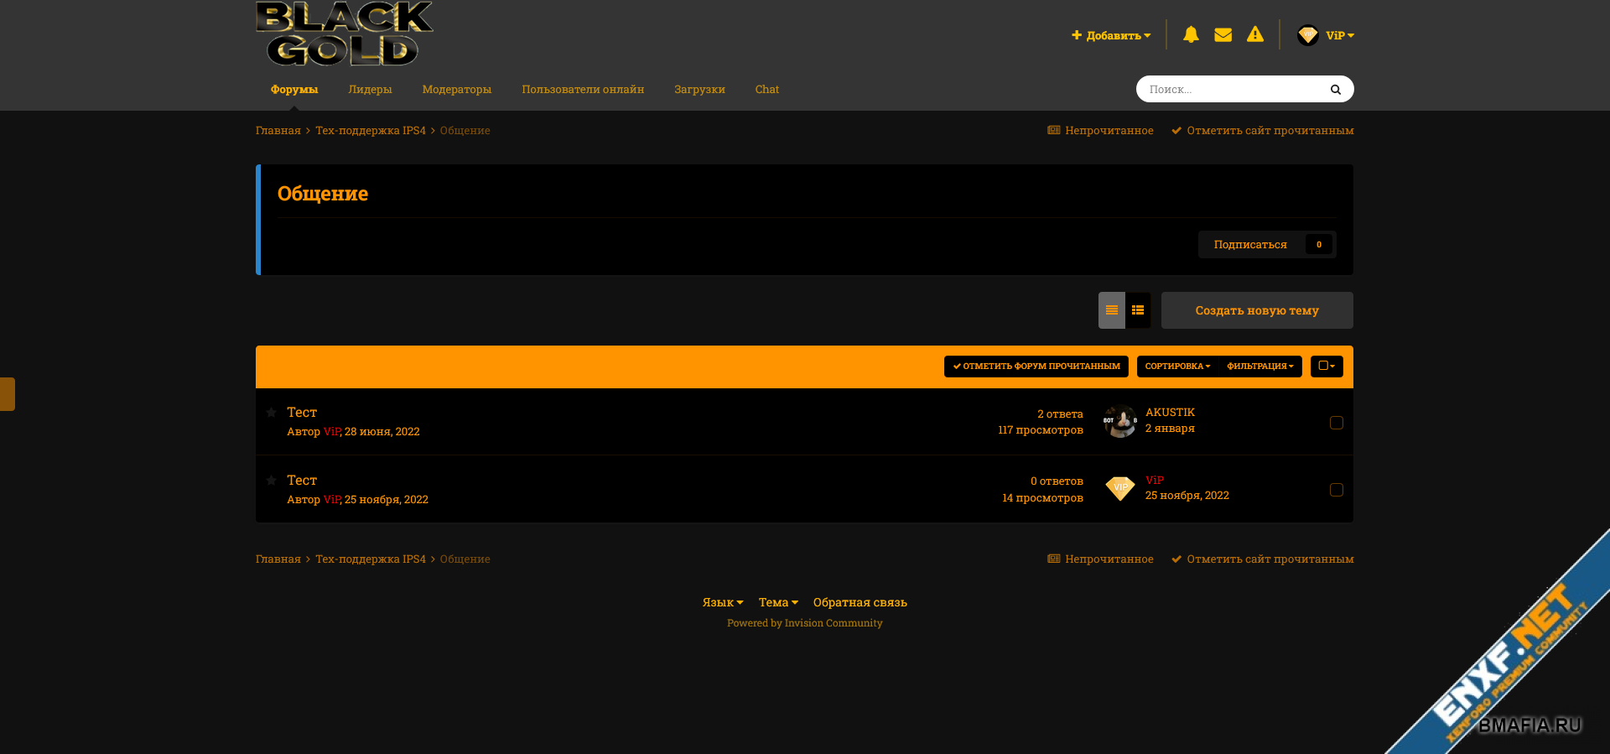Click AKUSTIK's avatar in first topic
The width and height of the screenshot is (1610, 754).
[x=1119, y=421]
